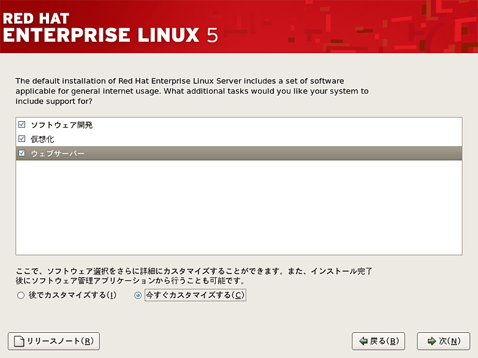Click the document icon on the release notes button

(19, 341)
